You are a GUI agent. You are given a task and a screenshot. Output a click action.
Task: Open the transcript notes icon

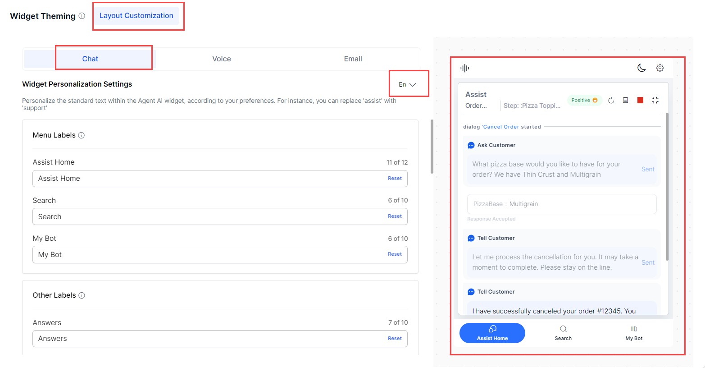[625, 100]
